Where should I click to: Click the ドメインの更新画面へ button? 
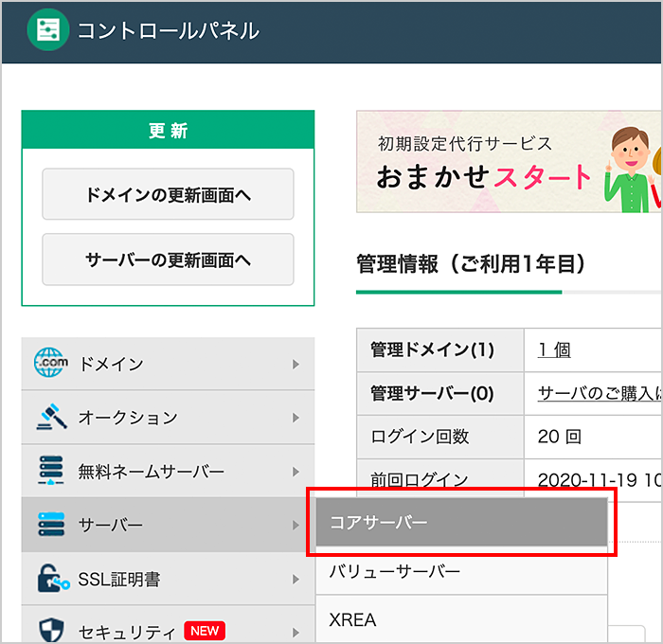pyautogui.click(x=168, y=194)
